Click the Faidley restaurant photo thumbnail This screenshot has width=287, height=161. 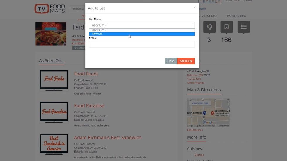pos(51,34)
